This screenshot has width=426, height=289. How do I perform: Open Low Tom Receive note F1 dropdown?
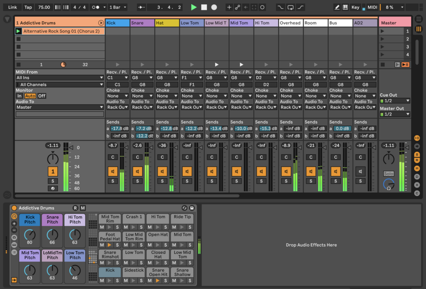click(192, 78)
